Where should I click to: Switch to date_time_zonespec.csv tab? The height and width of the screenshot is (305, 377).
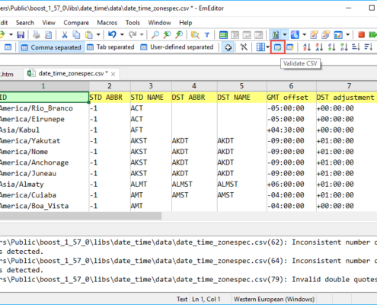71,74
